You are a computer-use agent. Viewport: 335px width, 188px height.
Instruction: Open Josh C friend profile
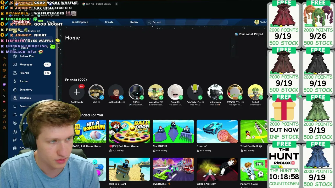click(x=255, y=92)
